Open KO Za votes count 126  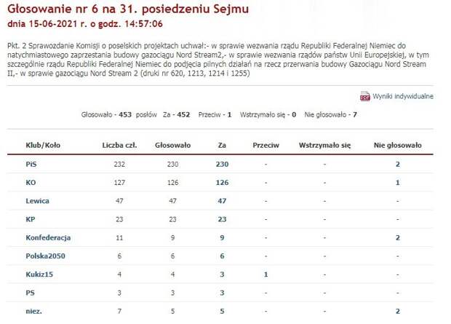[x=222, y=183]
